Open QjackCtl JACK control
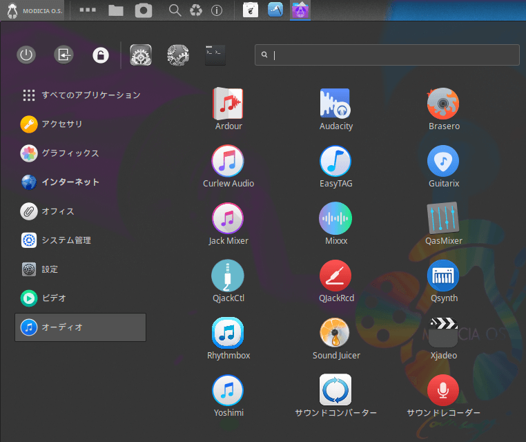This screenshot has width=526, height=442. [x=228, y=276]
